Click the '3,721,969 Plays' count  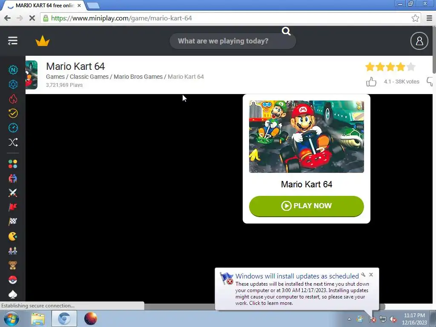(x=64, y=85)
